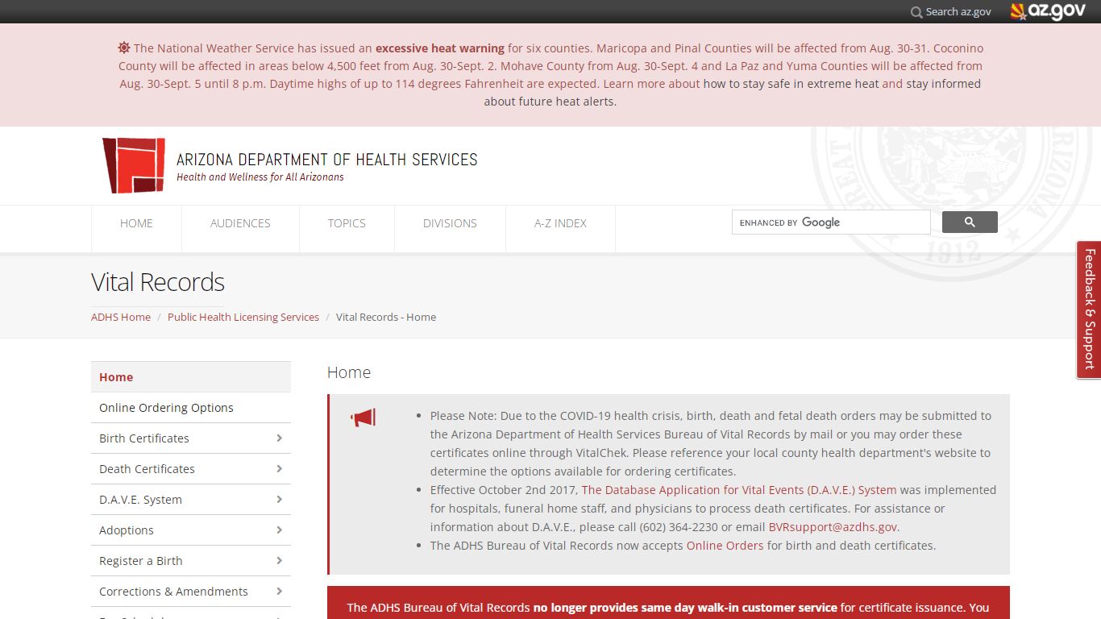Open the Database Application for Vital Events link

click(739, 489)
